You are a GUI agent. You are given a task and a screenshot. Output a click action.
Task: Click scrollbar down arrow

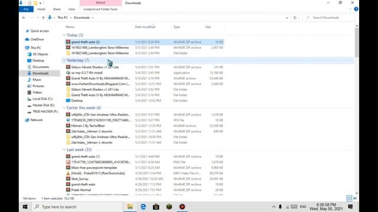click(x=357, y=193)
